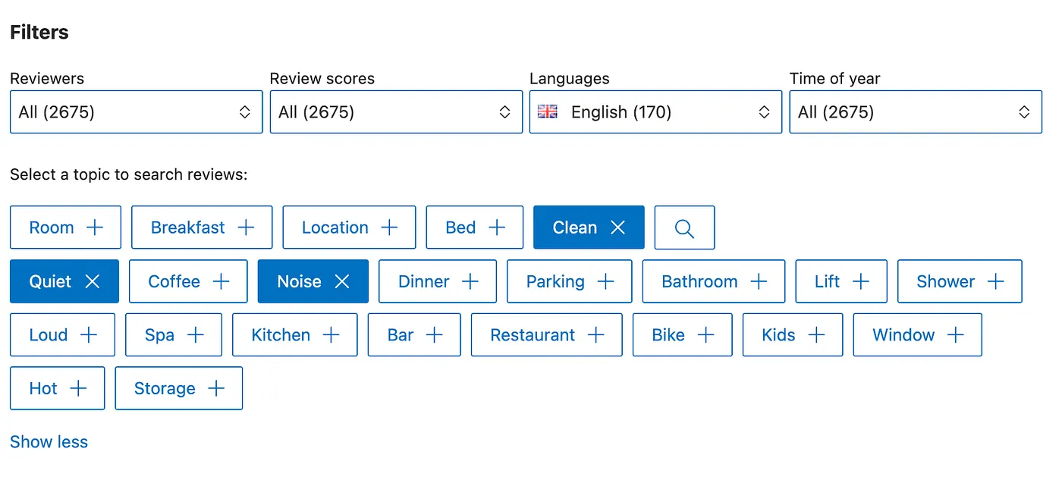Select the Restaurant topic
The width and height of the screenshot is (1062, 480).
(x=546, y=335)
